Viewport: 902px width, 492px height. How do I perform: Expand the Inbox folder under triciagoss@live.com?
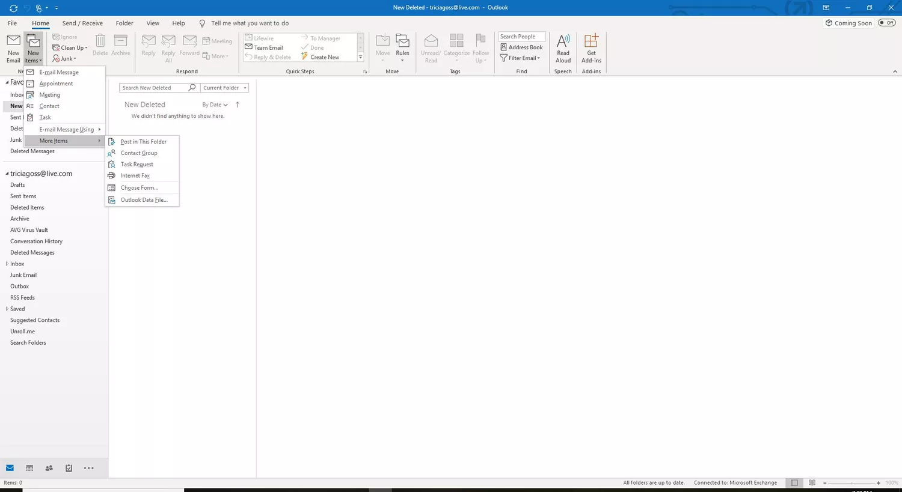pos(7,264)
